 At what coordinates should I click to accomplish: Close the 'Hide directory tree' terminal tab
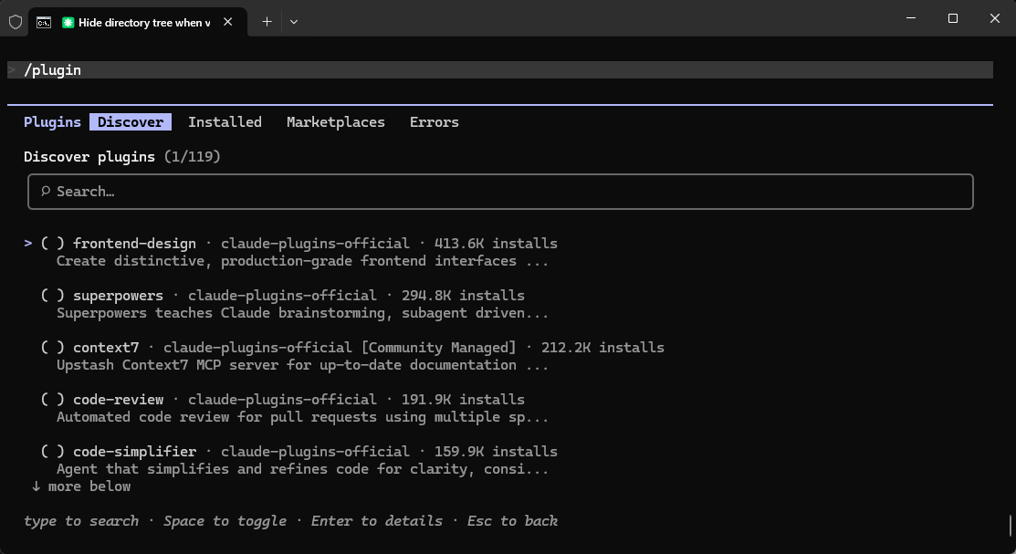(x=228, y=22)
